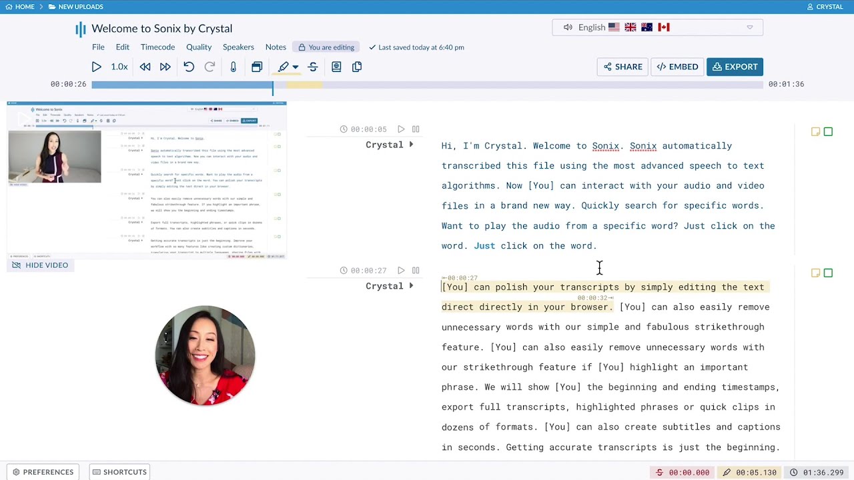
Task: Add a note to the first paragraph
Action: click(x=815, y=132)
